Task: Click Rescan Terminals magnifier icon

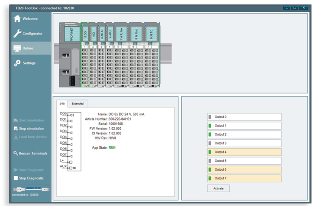Action: (x=16, y=153)
